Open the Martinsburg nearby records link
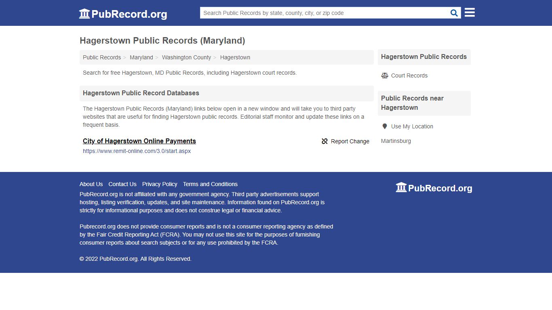Viewport: 552px width, 310px height. 396,141
